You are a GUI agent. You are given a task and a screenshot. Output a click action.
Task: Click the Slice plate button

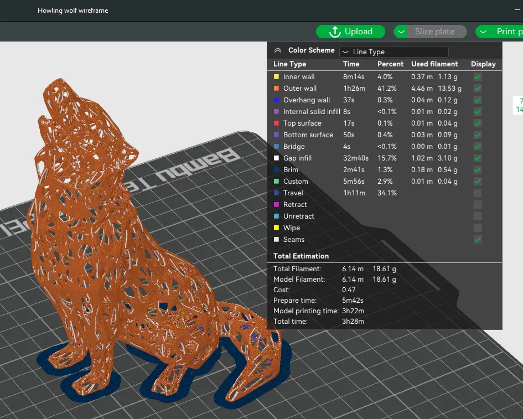coord(437,32)
